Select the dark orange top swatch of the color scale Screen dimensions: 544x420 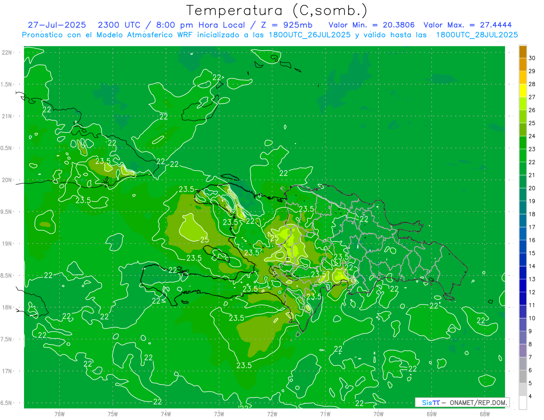[523, 52]
